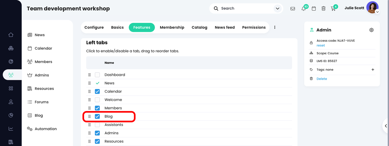This screenshot has width=389, height=146.
Task: Open the four-squares apps icon in dark sidebar
Action: tap(11, 88)
